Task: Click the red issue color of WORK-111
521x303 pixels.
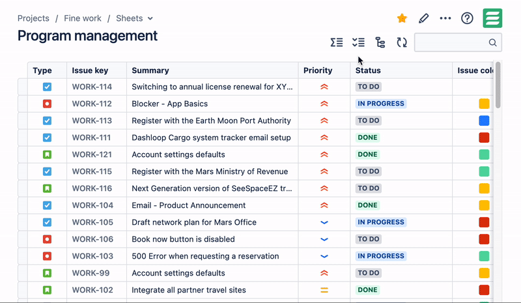Action: point(484,137)
